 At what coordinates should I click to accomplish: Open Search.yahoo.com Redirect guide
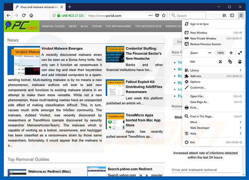click(x=130, y=169)
